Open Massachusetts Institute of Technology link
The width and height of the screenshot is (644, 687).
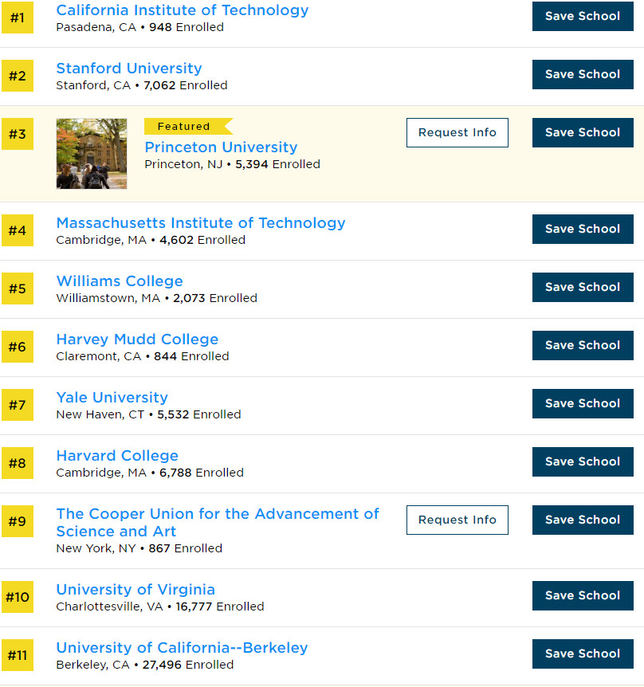pos(201,223)
